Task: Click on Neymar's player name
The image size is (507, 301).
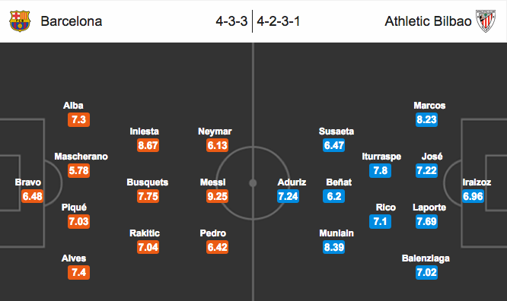Action: tap(215, 131)
